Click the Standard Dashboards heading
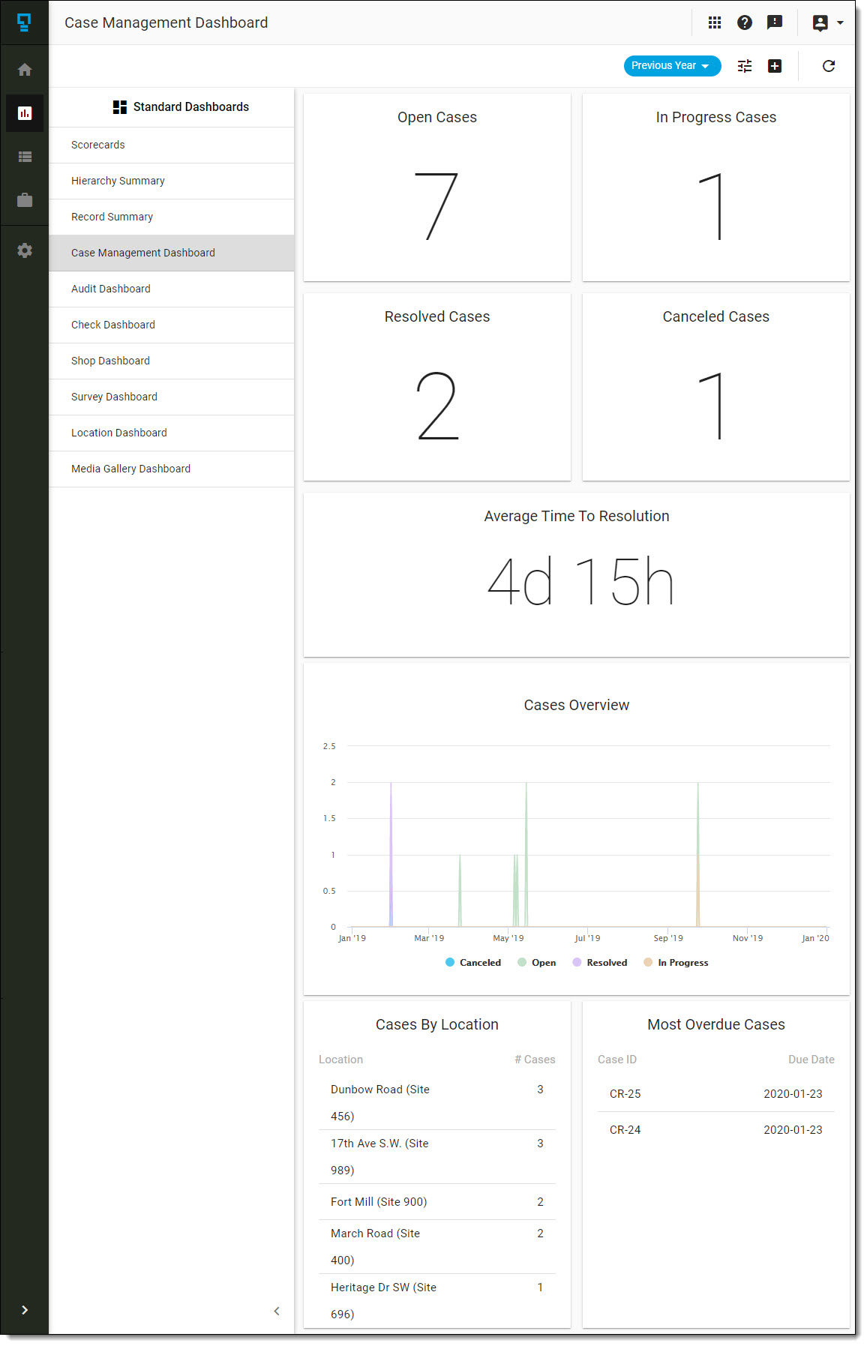Viewport: 867px width, 1346px height. tap(191, 107)
